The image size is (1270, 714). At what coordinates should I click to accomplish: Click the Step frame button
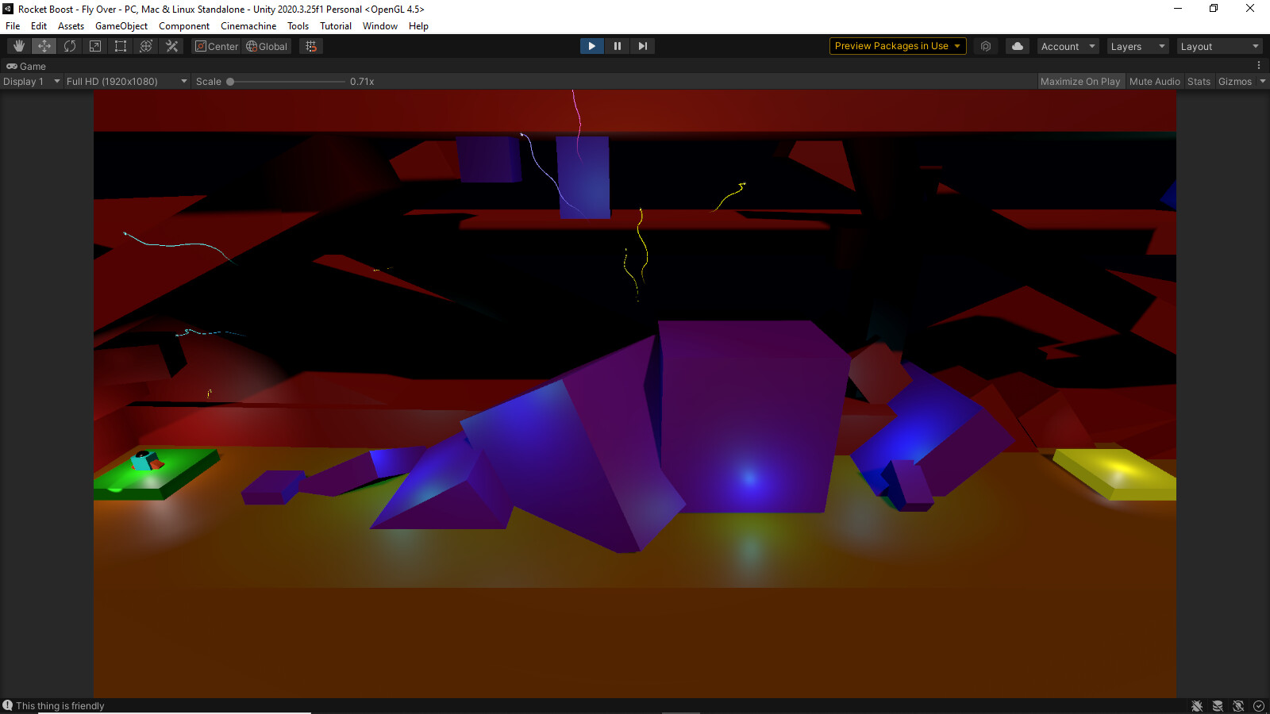[x=642, y=46]
